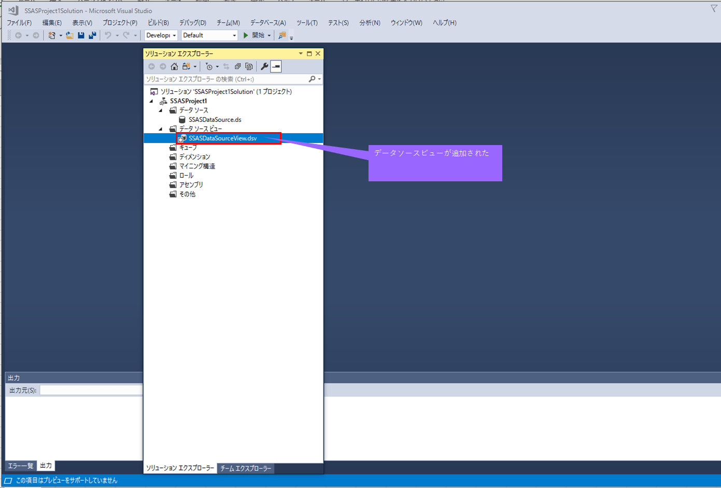Image resolution: width=721 pixels, height=488 pixels.
Task: Open the Default platform dropdown
Action: [209, 35]
